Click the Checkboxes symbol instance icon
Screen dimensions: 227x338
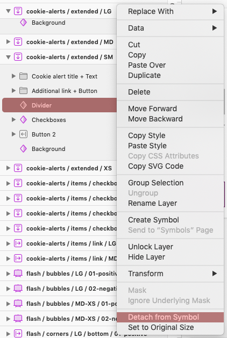[x=23, y=120]
